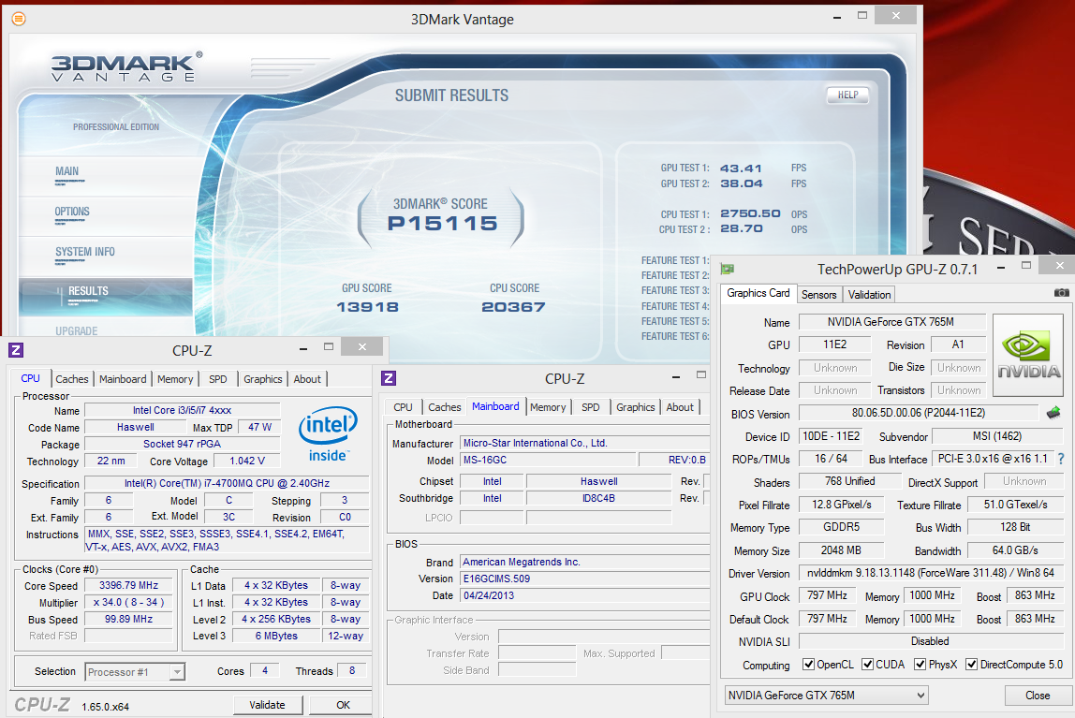
Task: Click the Memory Size 2048 MB field
Action: tap(841, 550)
